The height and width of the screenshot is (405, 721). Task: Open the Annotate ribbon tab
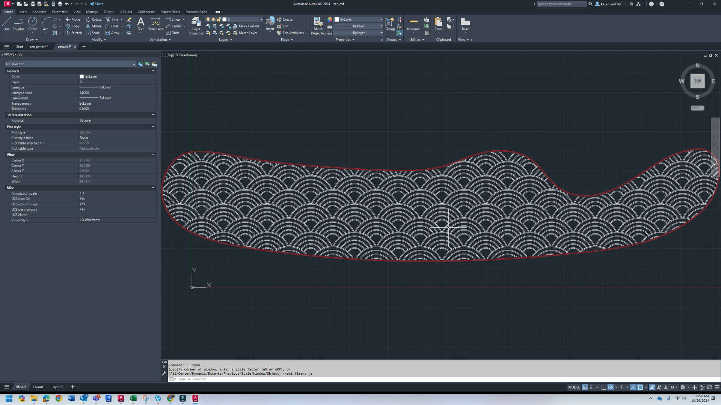pos(39,12)
